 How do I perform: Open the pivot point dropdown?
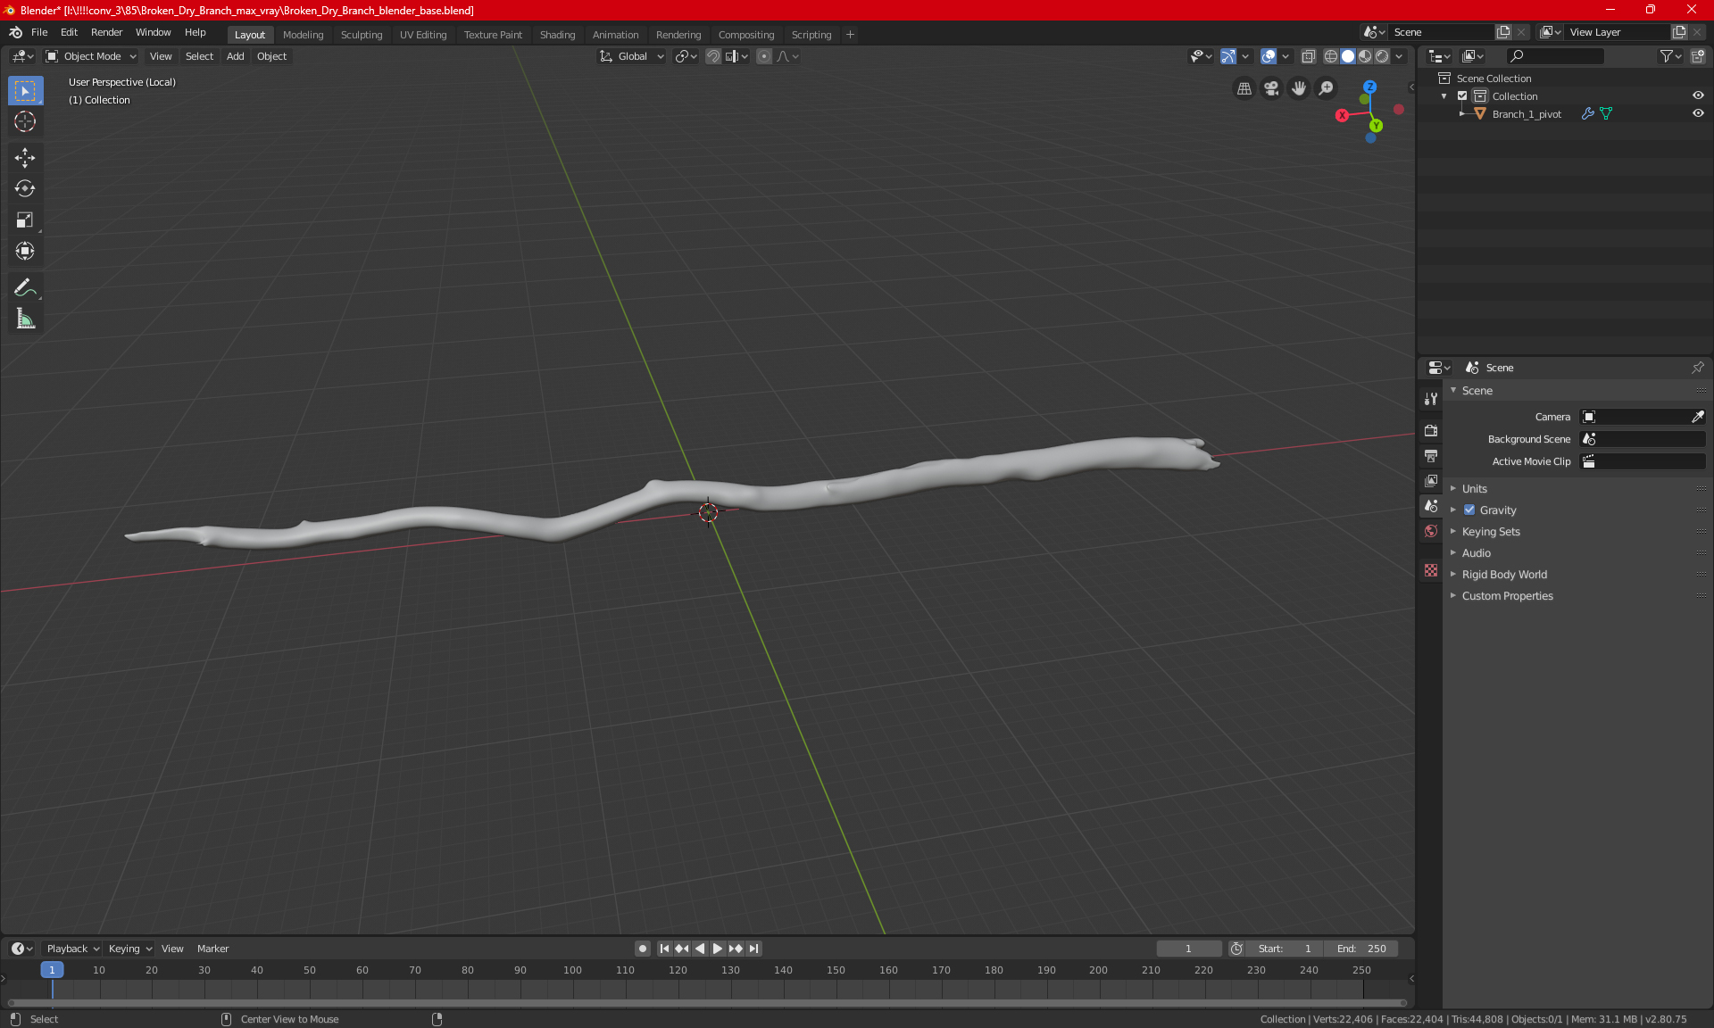[686, 56]
